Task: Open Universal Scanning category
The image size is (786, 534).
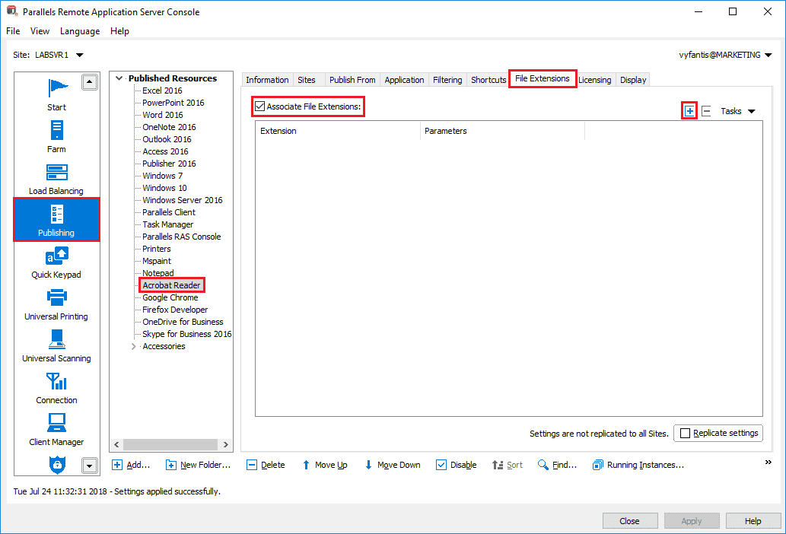Action: (x=56, y=347)
